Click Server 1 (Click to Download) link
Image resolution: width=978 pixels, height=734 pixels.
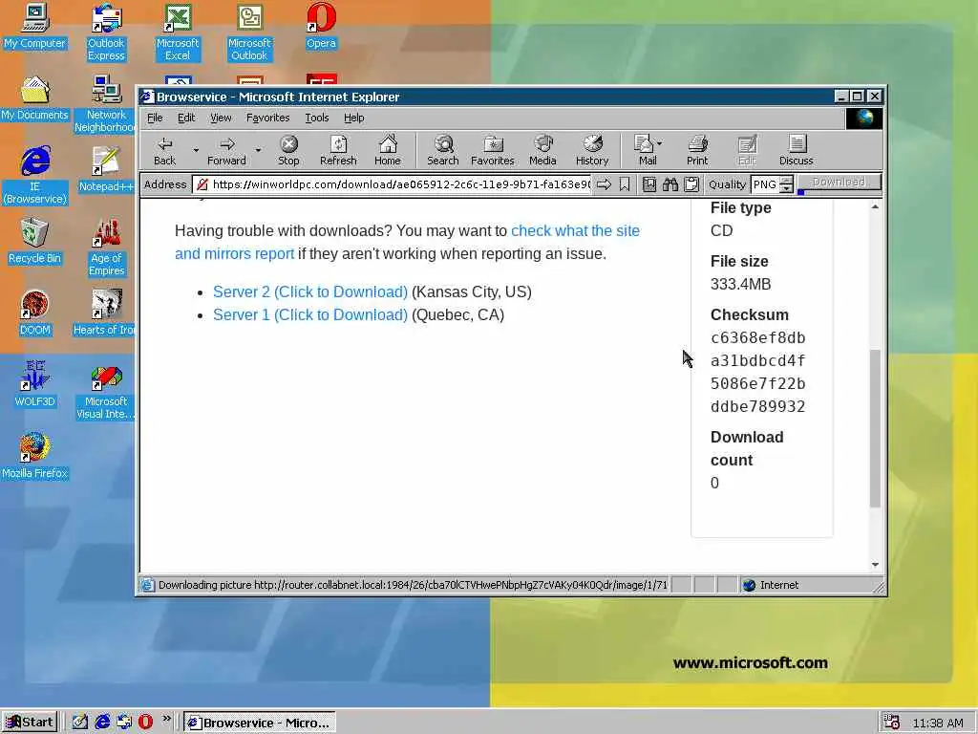310,315
